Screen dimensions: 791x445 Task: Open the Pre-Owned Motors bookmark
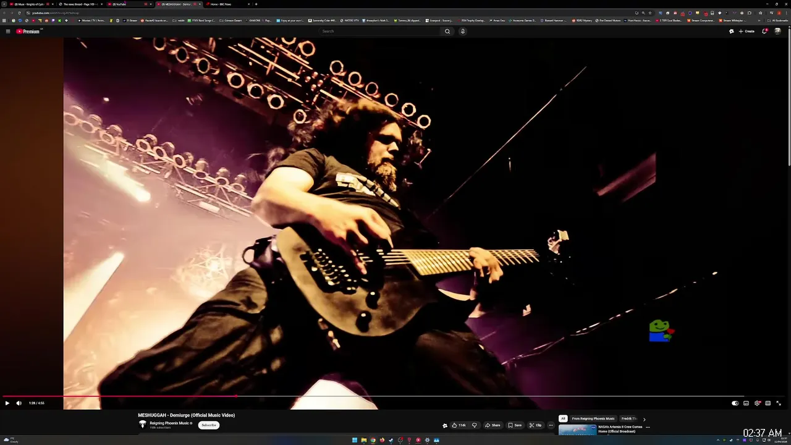pyautogui.click(x=609, y=20)
